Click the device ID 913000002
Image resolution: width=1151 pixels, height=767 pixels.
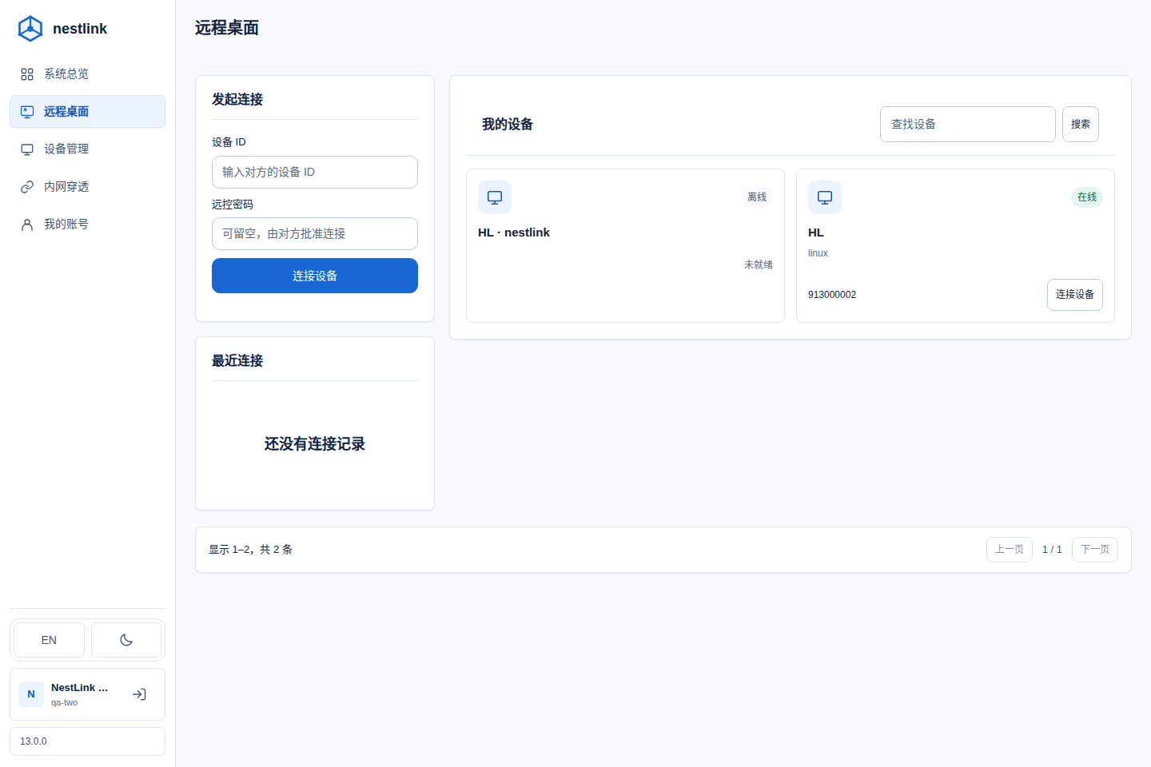832,295
